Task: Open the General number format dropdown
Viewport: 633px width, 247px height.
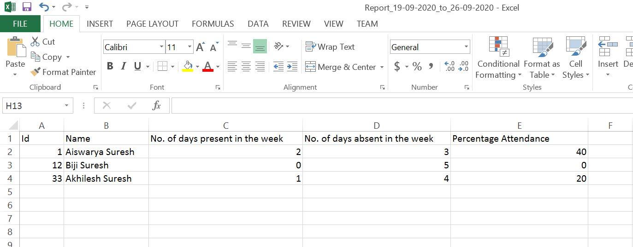Action: pyautogui.click(x=466, y=47)
